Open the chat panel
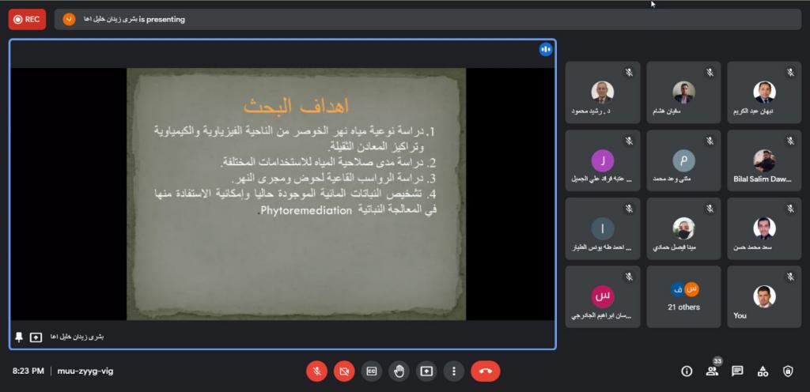The image size is (810, 392). click(x=737, y=371)
